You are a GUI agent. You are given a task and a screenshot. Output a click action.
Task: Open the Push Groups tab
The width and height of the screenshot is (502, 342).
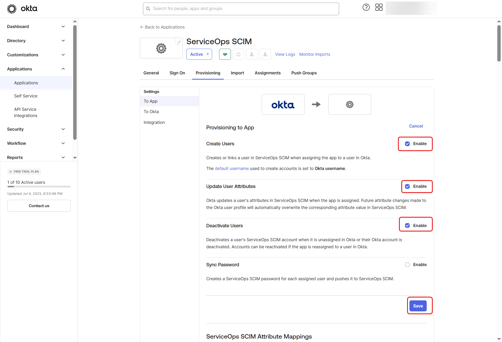[304, 73]
